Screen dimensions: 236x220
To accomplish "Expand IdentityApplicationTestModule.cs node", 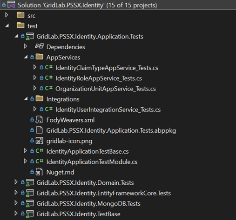I will coord(25,161).
